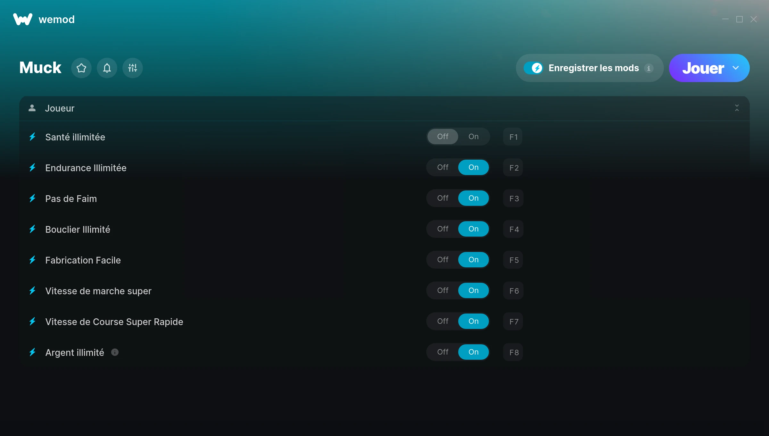769x436 pixels.
Task: Open the sliders settings icon
Action: pyautogui.click(x=133, y=68)
